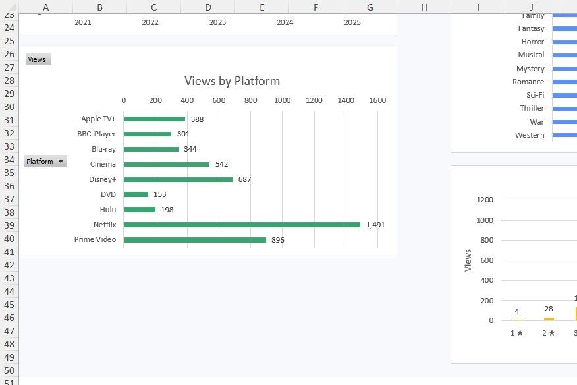Click the 388 data label

(x=197, y=119)
